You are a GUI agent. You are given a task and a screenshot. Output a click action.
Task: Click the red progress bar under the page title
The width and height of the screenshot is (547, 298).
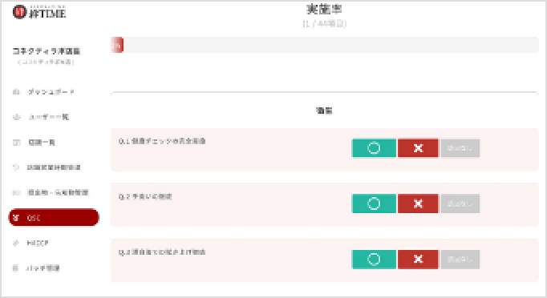click(117, 45)
